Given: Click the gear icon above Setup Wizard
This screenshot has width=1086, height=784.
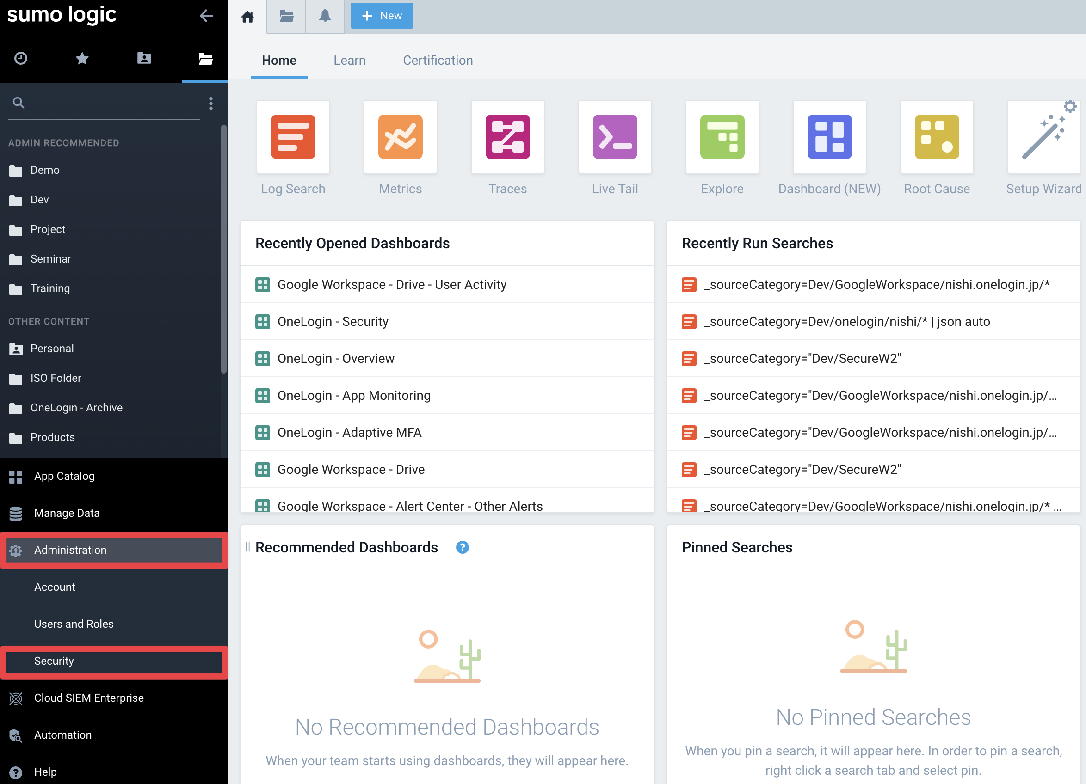Looking at the screenshot, I should [x=1070, y=106].
